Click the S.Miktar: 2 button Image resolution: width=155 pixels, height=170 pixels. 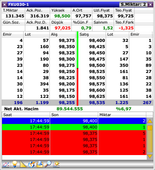(133, 5)
